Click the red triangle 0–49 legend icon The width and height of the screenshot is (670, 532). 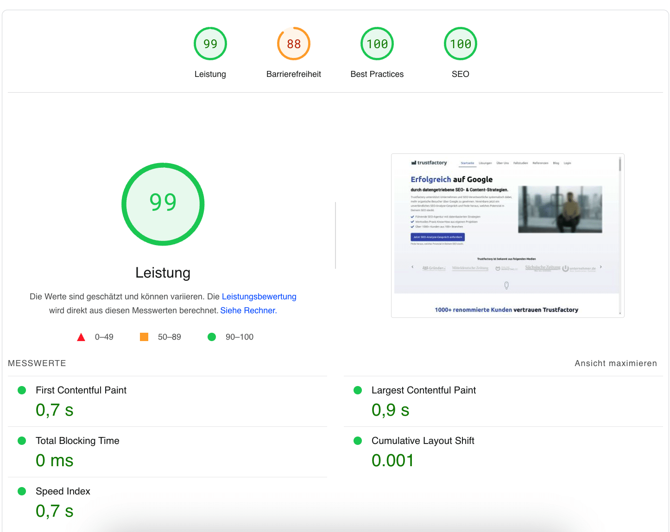coord(81,337)
